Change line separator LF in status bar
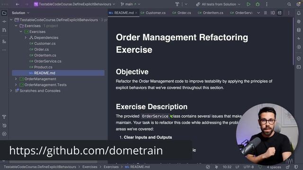Viewport: 303px width, 170px height. click(237, 167)
